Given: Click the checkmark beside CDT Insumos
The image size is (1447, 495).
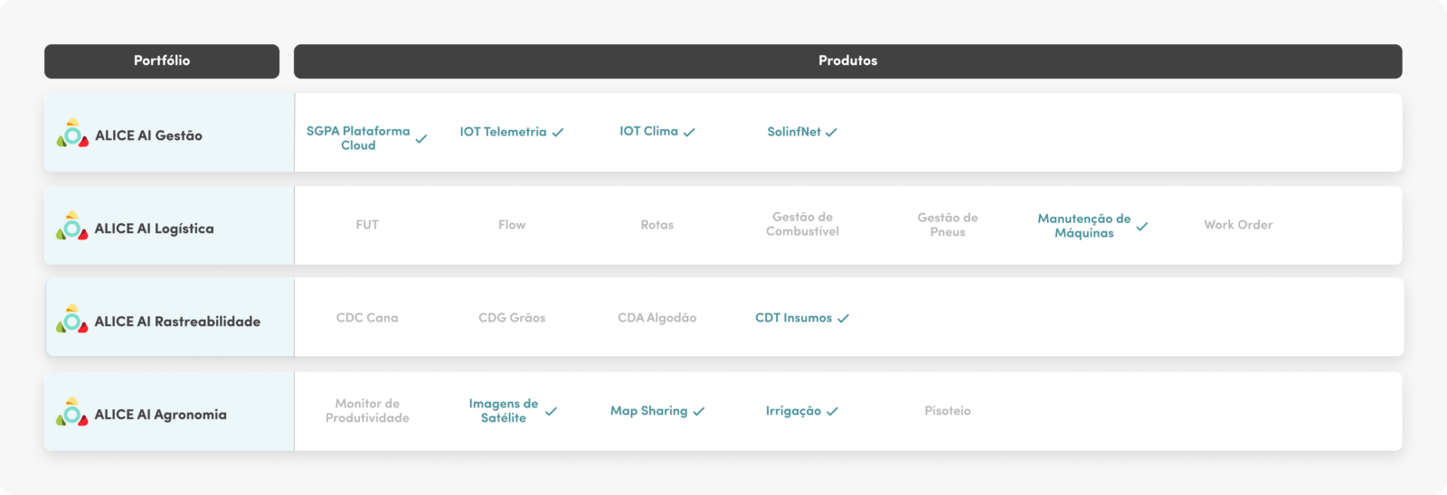Looking at the screenshot, I should click(x=843, y=318).
